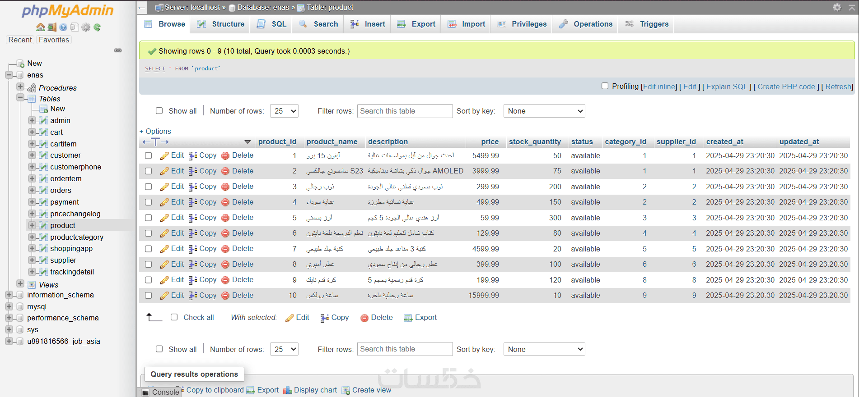Open the phpMyAdmin documentation help icon

pos(63,27)
